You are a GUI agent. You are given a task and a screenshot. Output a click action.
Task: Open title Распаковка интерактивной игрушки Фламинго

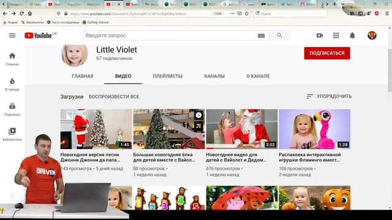(310, 158)
